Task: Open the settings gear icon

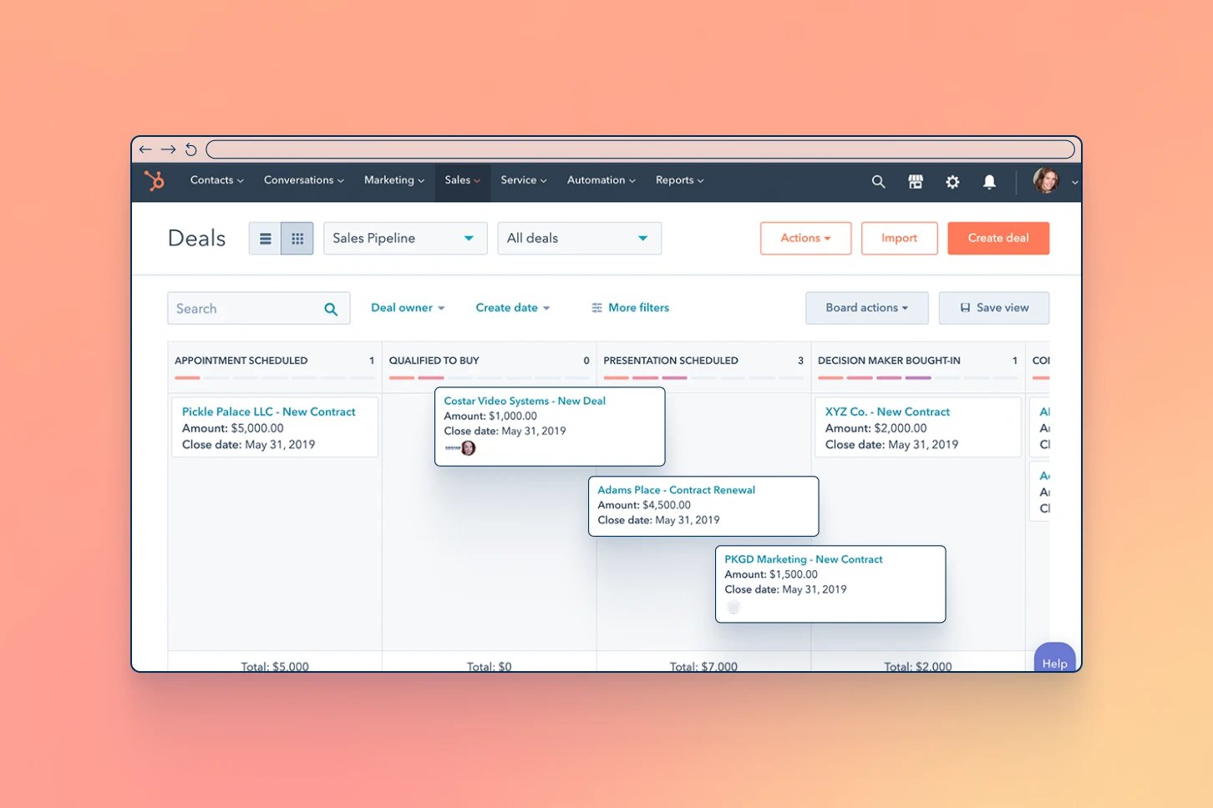Action: [x=952, y=181]
